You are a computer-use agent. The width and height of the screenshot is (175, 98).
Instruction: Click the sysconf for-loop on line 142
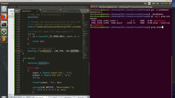(x=53, y=36)
